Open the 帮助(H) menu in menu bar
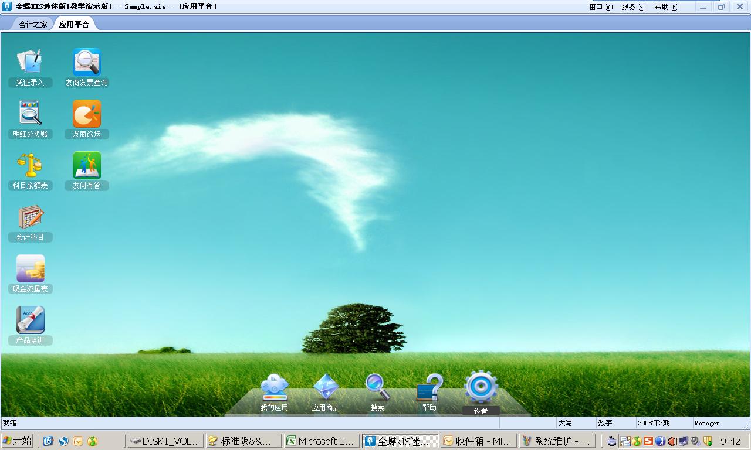Viewport: 751px width, 450px height. click(x=667, y=7)
